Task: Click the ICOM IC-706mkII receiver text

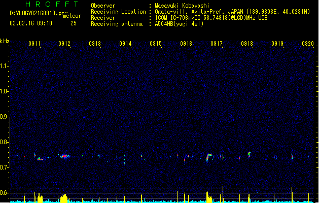Action: tap(211, 18)
